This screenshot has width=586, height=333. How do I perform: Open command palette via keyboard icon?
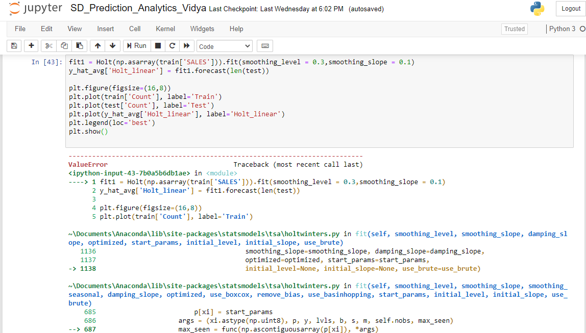(x=264, y=45)
